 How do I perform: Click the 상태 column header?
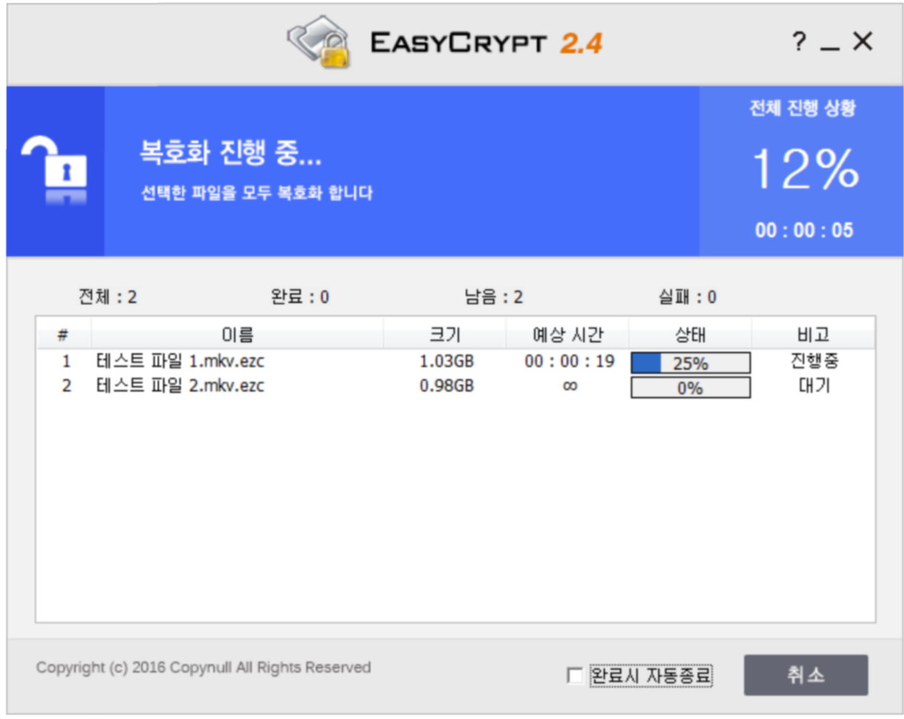coord(690,334)
